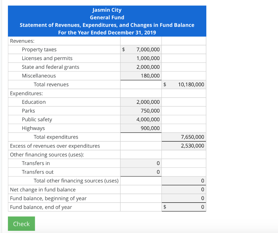The width and height of the screenshot is (278, 233).
Task: Select the Total other financing sources amount
Action: tap(184, 181)
